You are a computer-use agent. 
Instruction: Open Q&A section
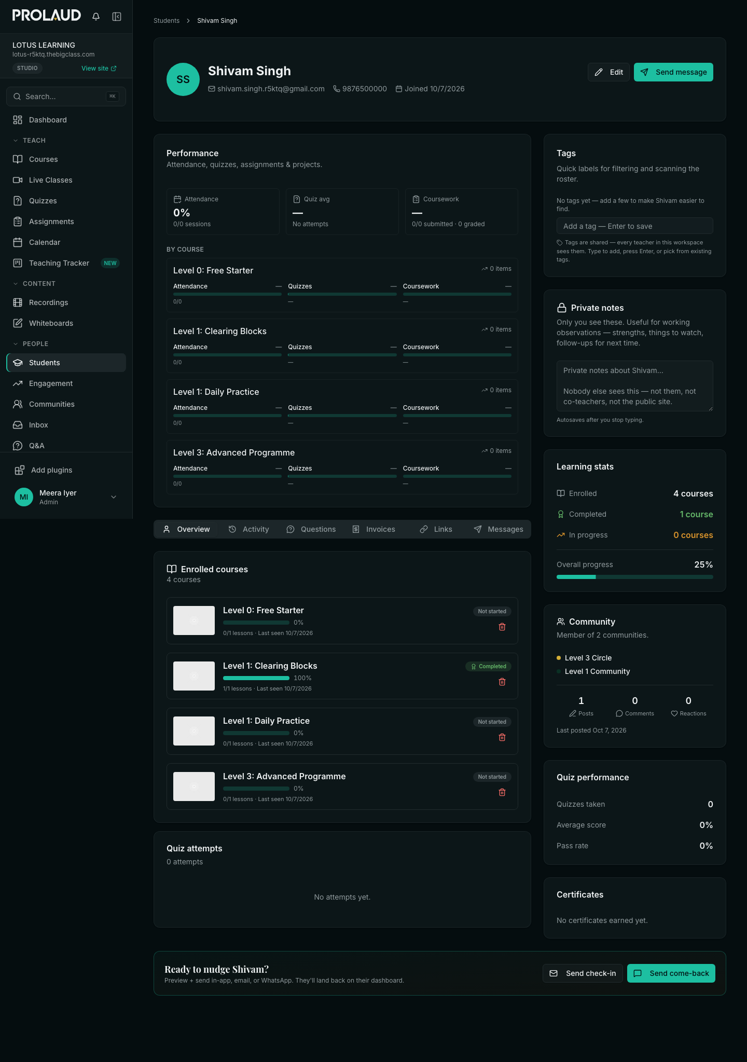click(x=66, y=446)
